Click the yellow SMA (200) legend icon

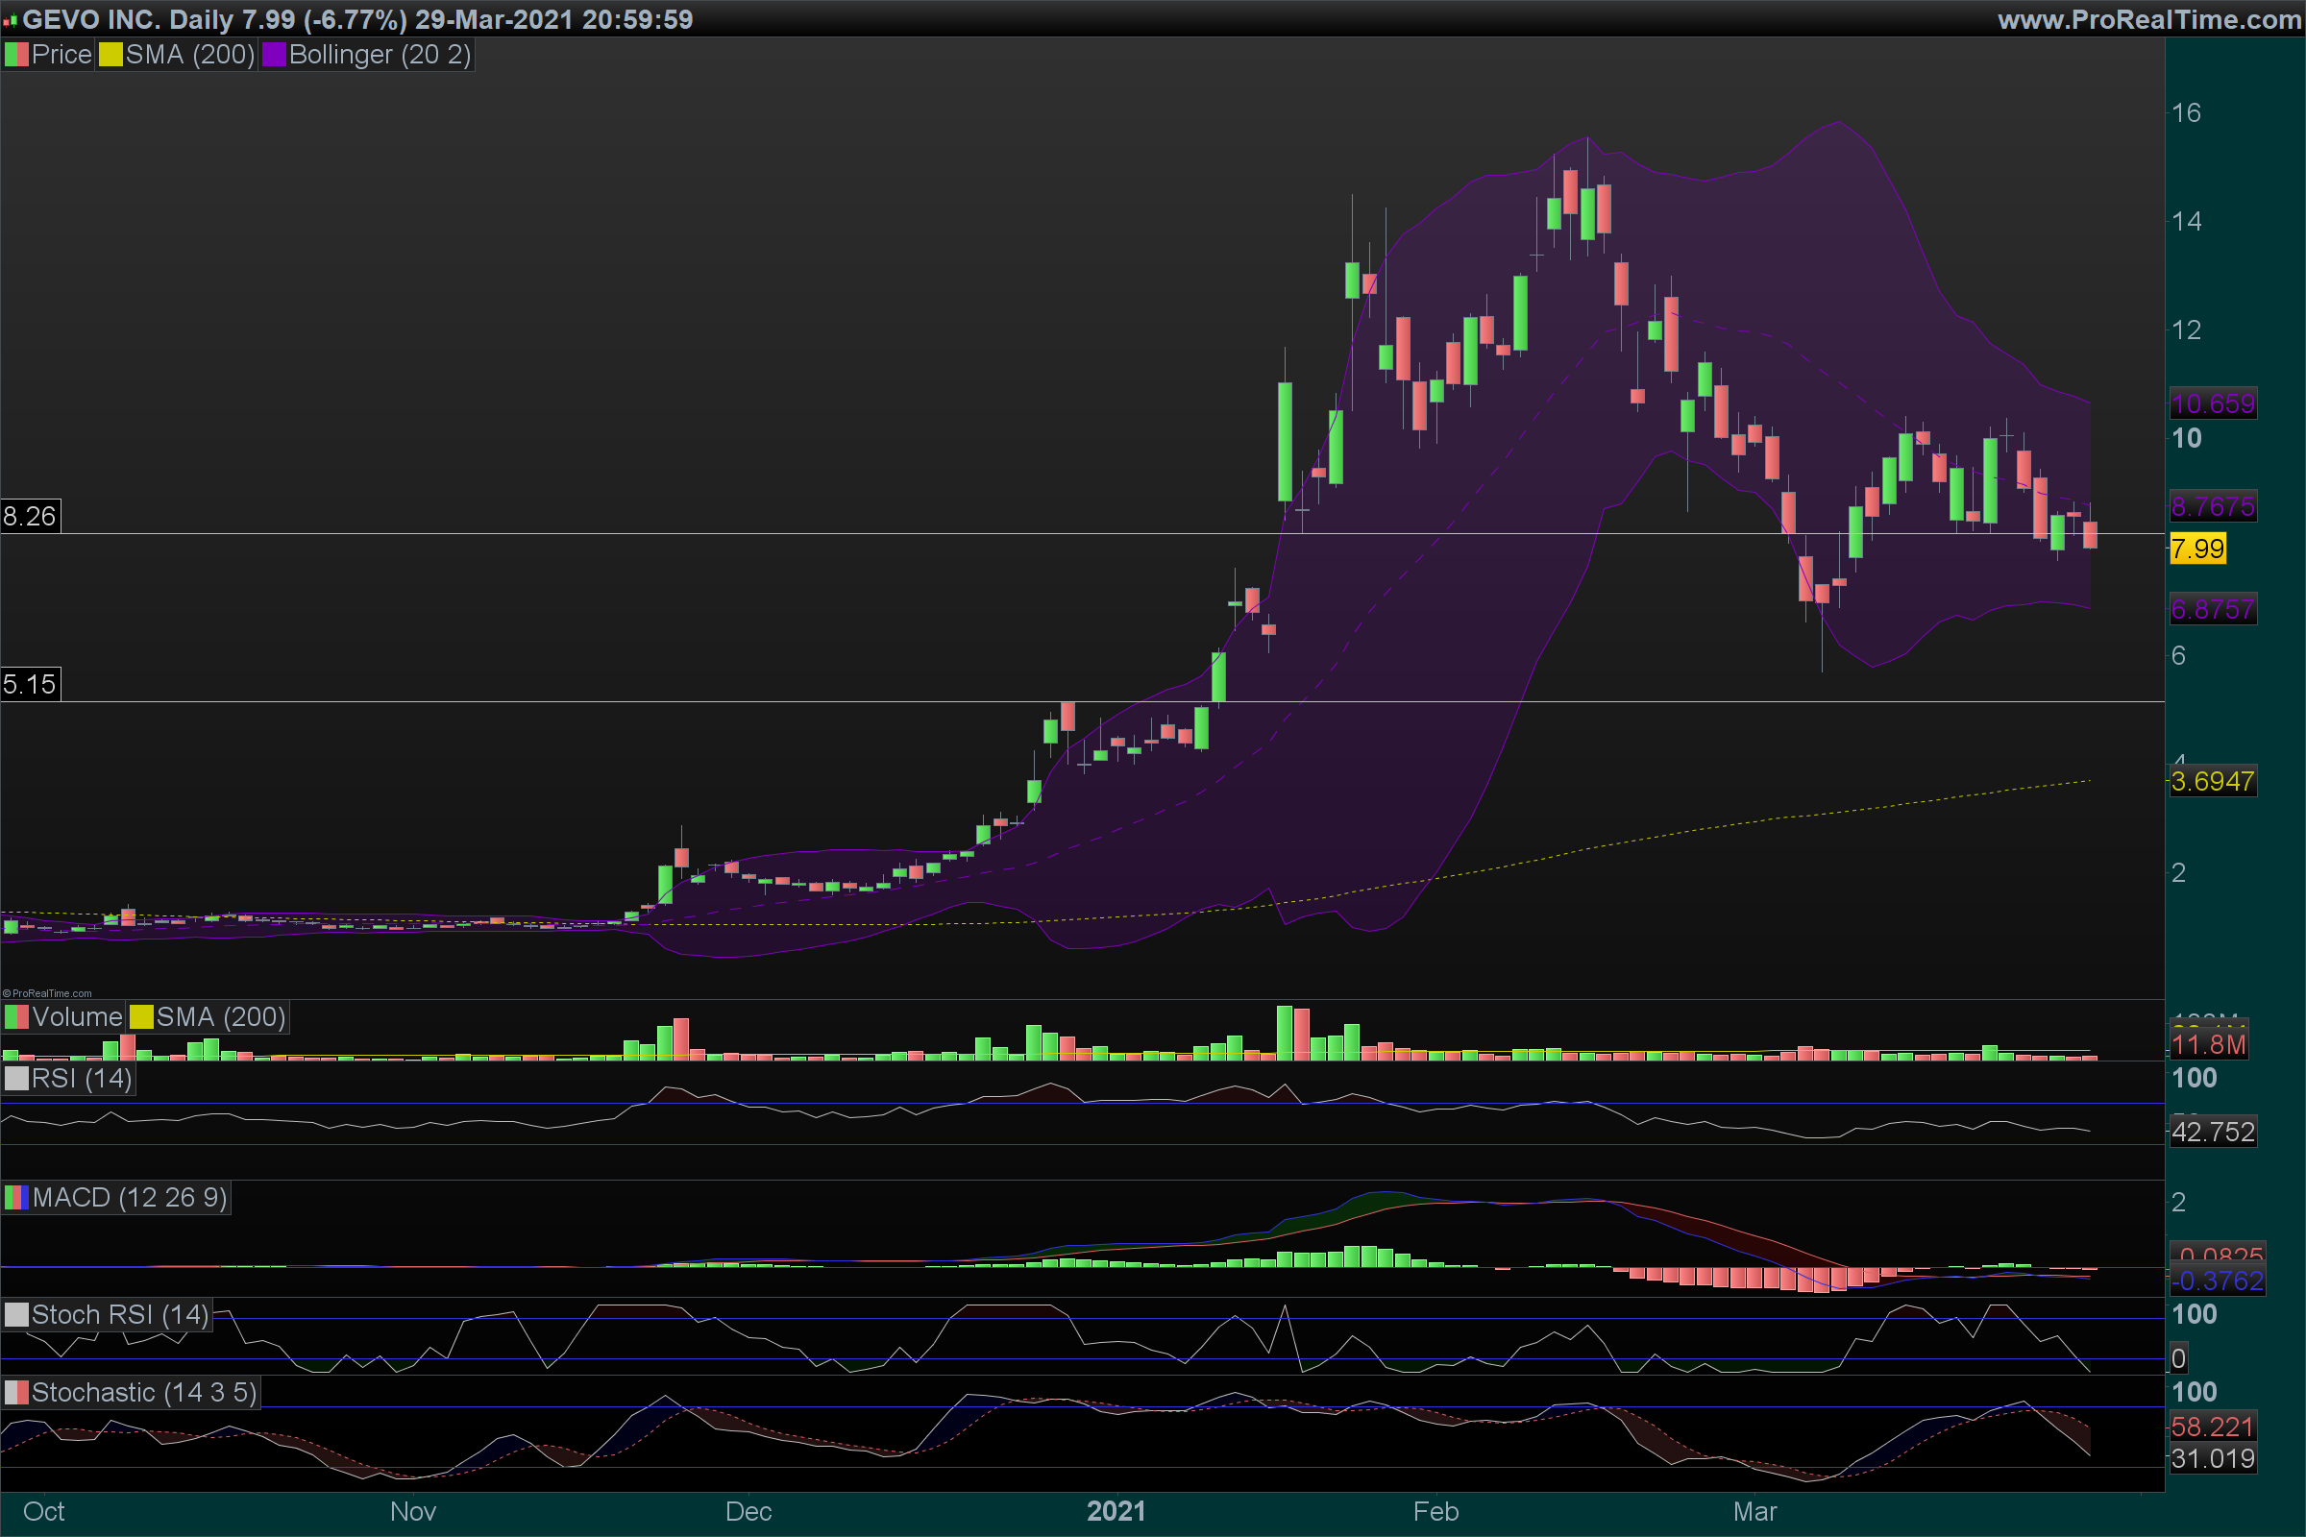tap(110, 55)
